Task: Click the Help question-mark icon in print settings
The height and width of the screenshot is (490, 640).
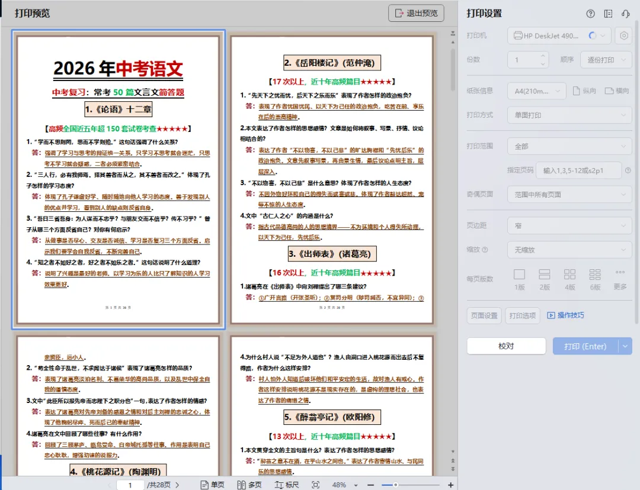Action: (591, 14)
